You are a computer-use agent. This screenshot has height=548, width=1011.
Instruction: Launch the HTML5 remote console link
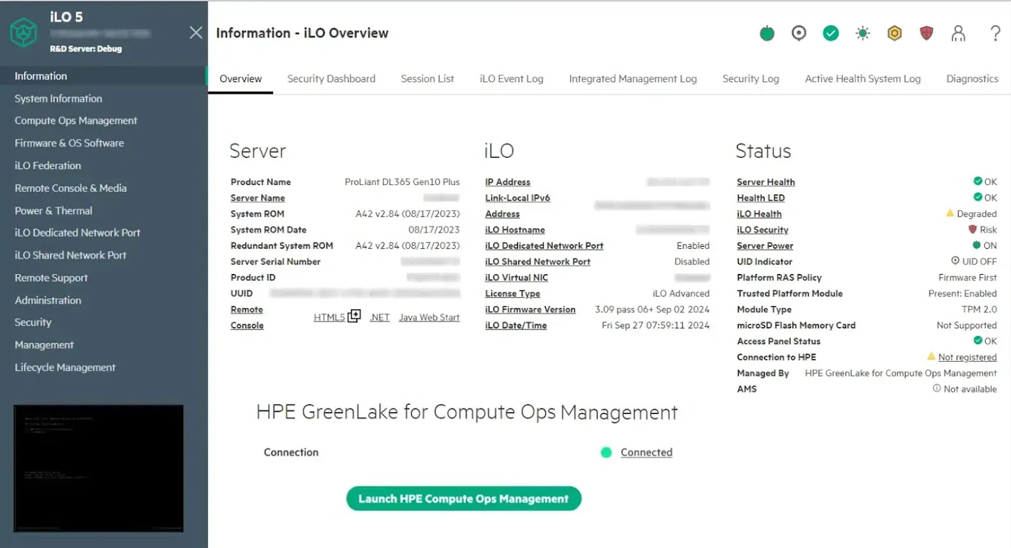coord(329,318)
